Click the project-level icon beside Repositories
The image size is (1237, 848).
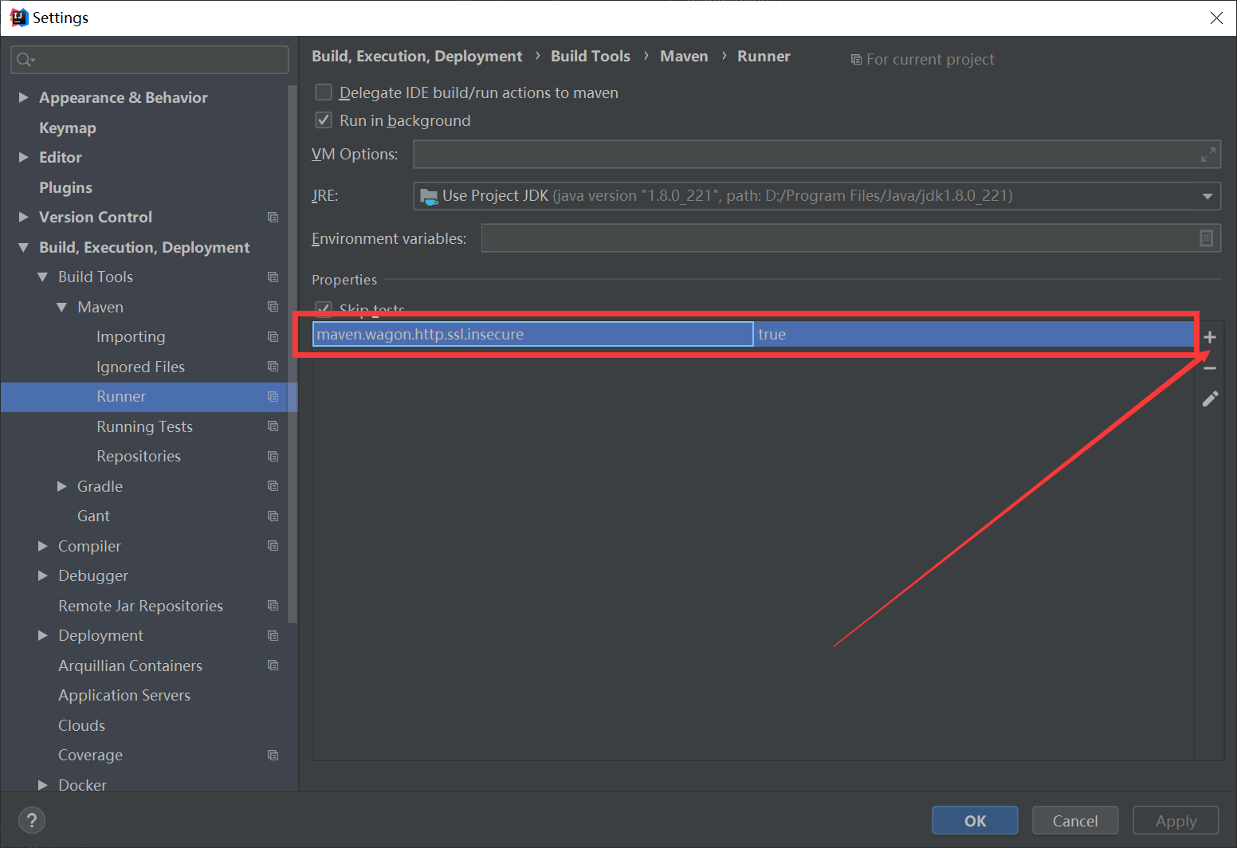[x=273, y=457]
